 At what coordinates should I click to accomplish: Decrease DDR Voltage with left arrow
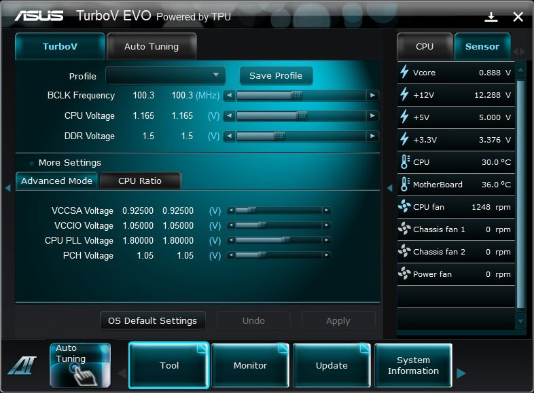pyautogui.click(x=230, y=136)
